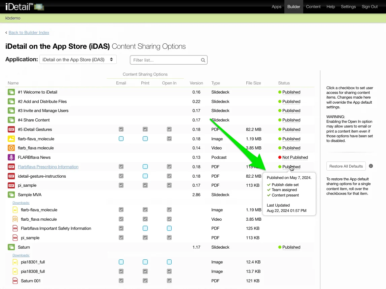
Task: Click the search magnifier icon in filter box
Action: [x=203, y=60]
